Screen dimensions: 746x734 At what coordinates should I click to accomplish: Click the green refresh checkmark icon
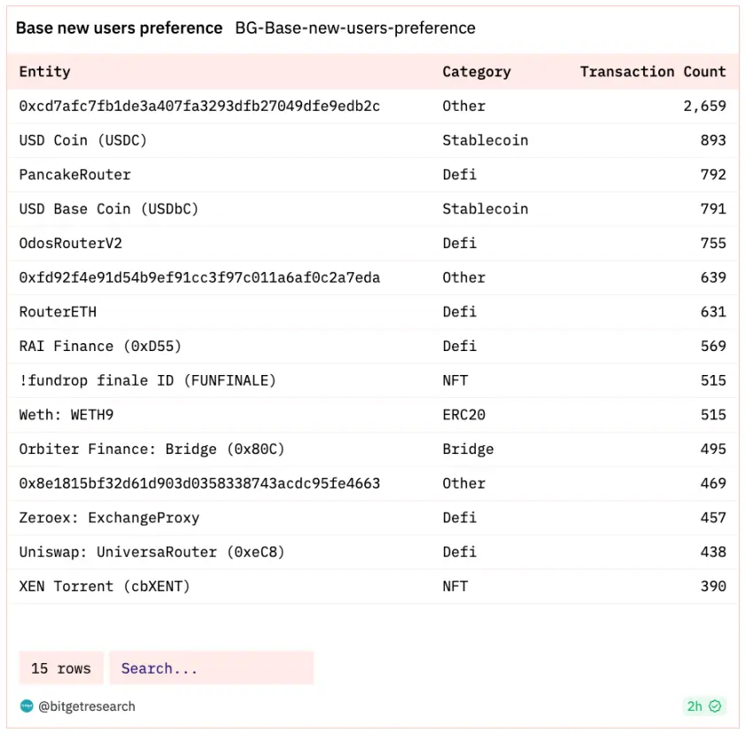[x=715, y=707]
